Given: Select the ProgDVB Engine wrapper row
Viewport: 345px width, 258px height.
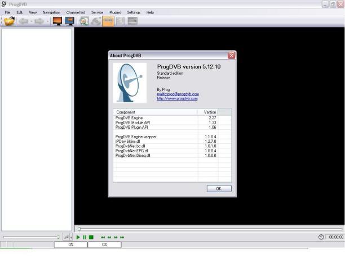Looking at the screenshot, I should [x=172, y=137].
